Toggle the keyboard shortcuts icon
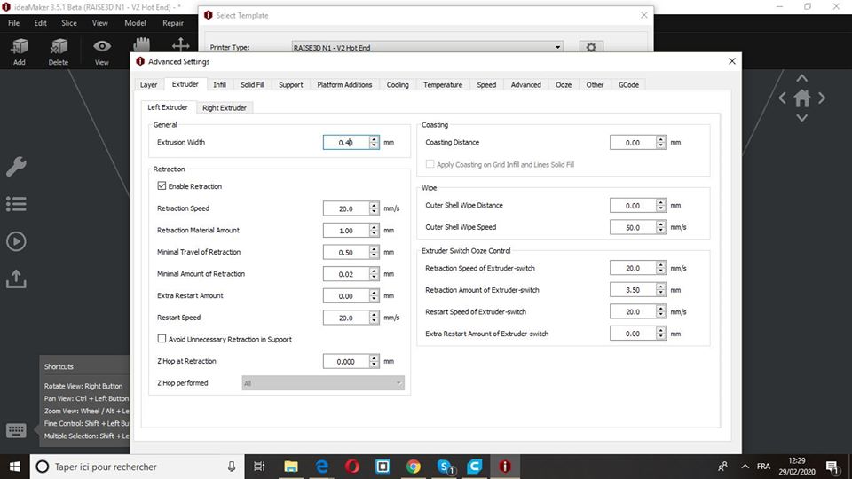 pos(16,431)
